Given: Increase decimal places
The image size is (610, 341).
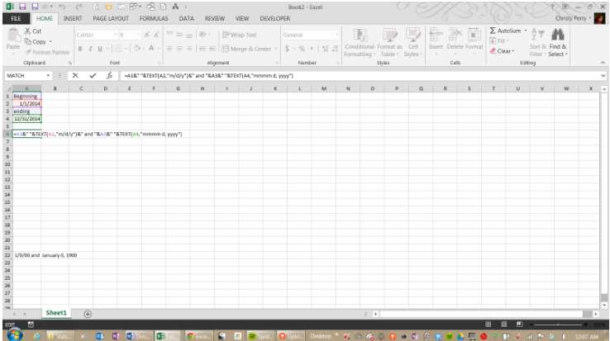Looking at the screenshot, I should click(325, 49).
